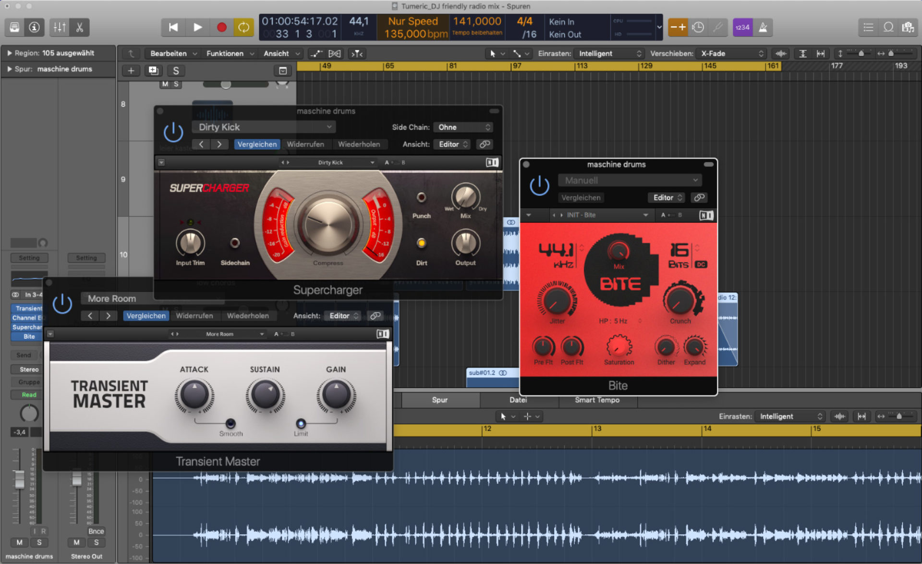Open the mixer icon in the top-left toolbar
The height and width of the screenshot is (564, 922).
click(x=59, y=27)
